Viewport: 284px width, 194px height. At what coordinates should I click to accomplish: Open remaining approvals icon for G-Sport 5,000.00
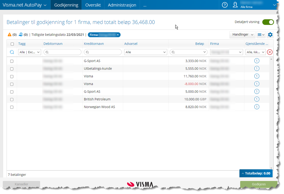(257, 91)
